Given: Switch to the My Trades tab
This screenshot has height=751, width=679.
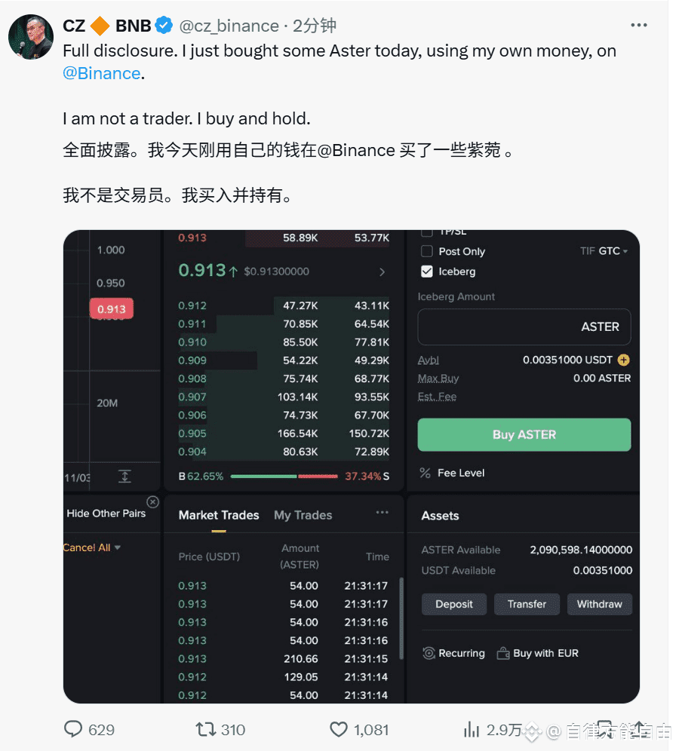Looking at the screenshot, I should coord(303,515).
